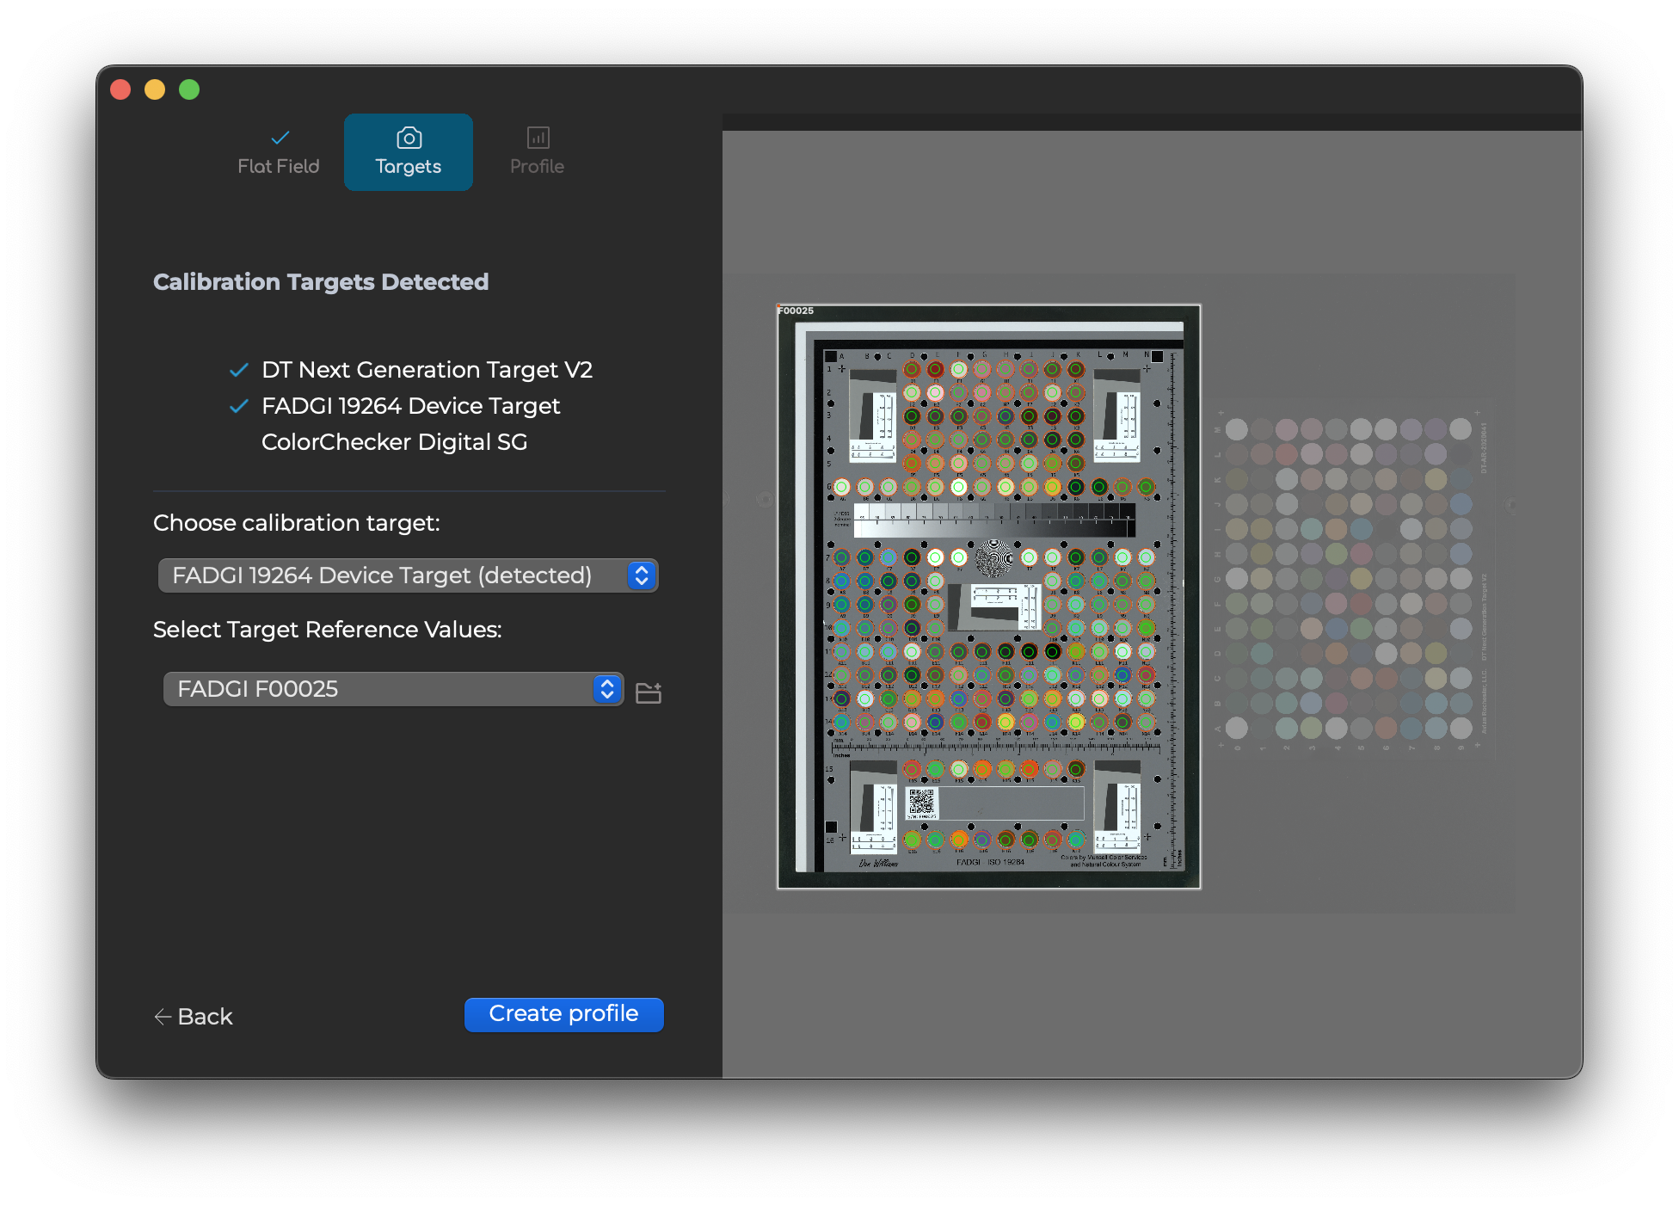Screen dimensions: 1679x1206
Task: Click checkmark beside DT Next Generation Target V2
Action: click(239, 370)
